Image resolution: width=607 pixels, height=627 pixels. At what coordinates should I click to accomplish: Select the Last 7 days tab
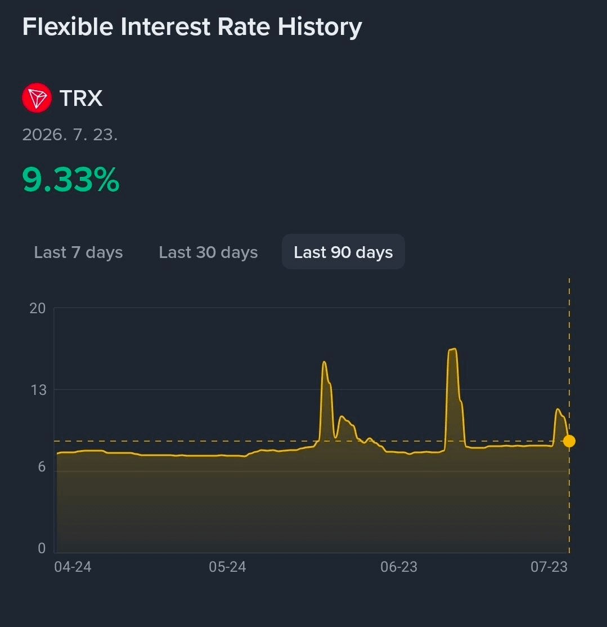click(78, 252)
